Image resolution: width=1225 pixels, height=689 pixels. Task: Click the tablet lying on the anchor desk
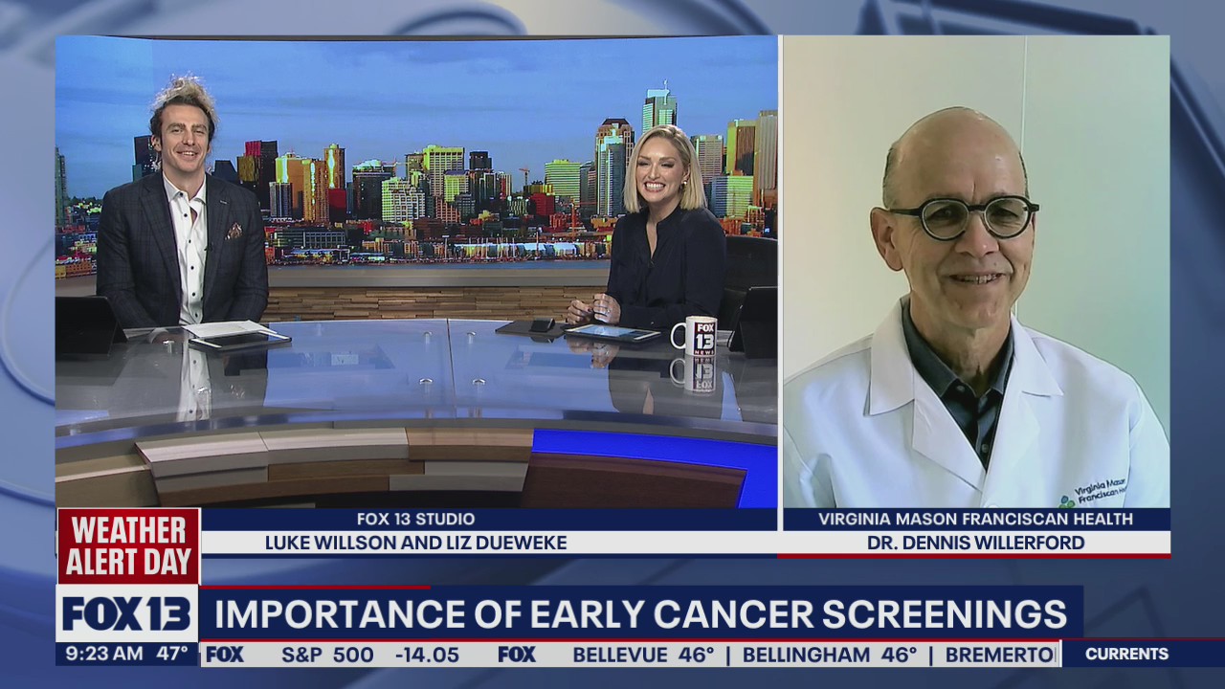pos(612,333)
